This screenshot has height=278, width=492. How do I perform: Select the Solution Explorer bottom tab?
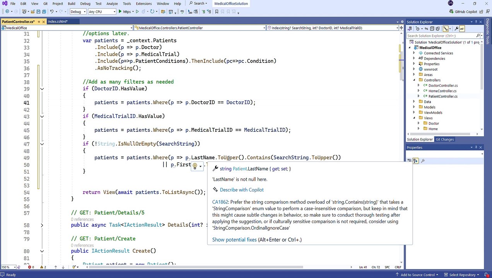point(420,139)
